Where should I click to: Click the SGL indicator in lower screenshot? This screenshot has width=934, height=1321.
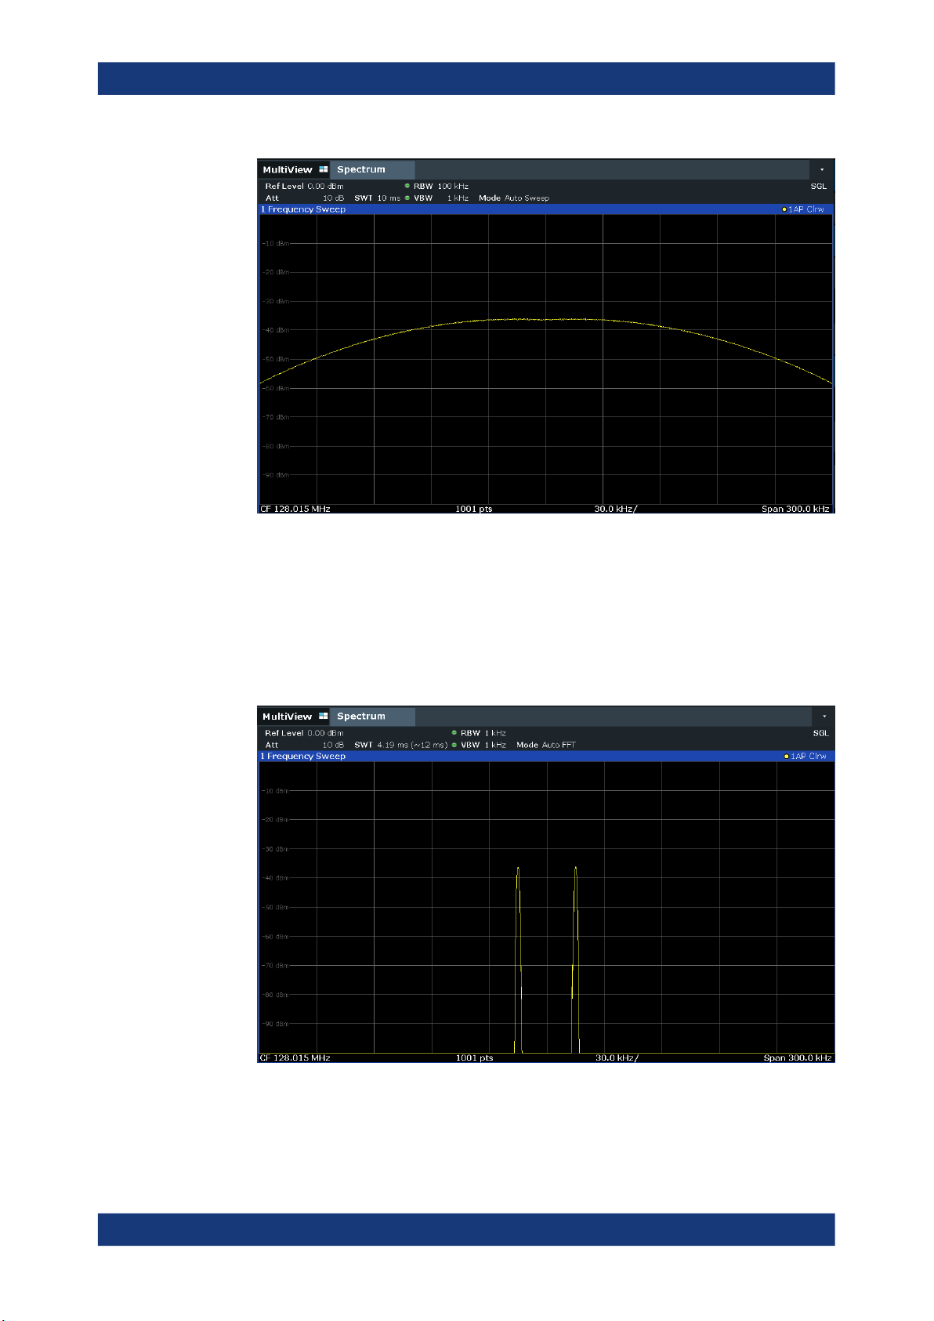point(820,733)
